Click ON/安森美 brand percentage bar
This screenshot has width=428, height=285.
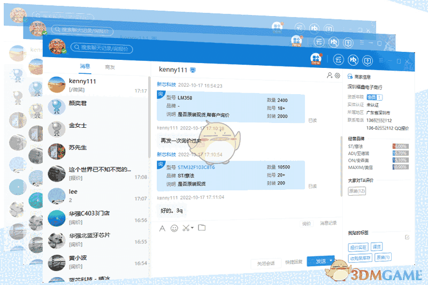[400, 160]
